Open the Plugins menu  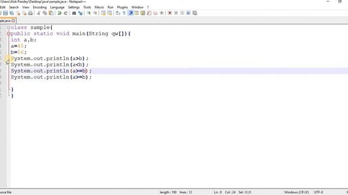(122, 7)
